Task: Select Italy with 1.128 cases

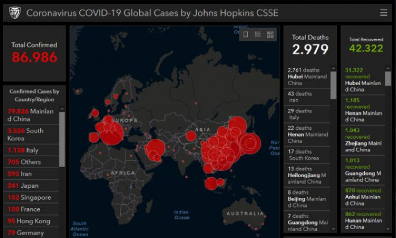Action: 31,150
